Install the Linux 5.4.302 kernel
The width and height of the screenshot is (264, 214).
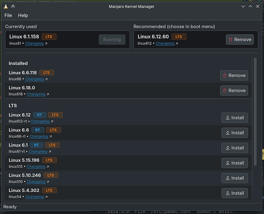pos(234,193)
